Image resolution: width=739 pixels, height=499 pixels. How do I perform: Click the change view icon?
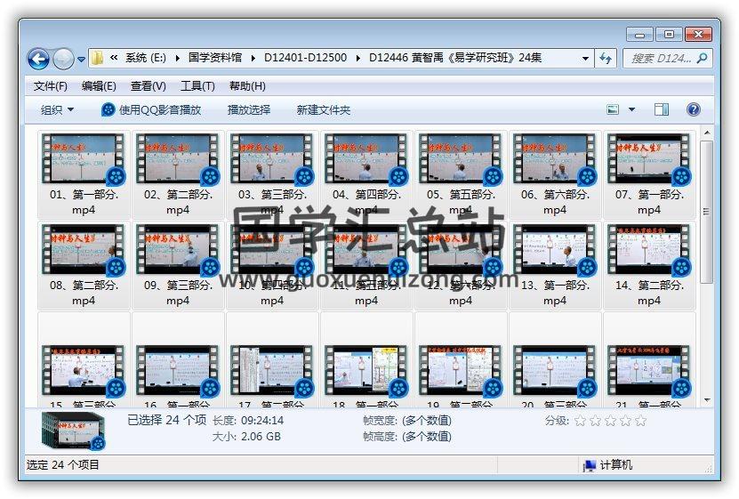pos(613,109)
